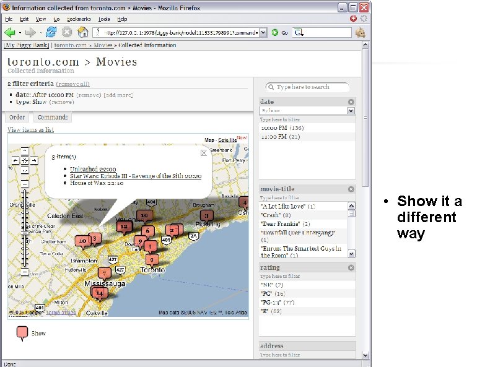Open the 'By hour' date grouping dropdown
The height and width of the screenshot is (367, 490).
pyautogui.click(x=351, y=111)
